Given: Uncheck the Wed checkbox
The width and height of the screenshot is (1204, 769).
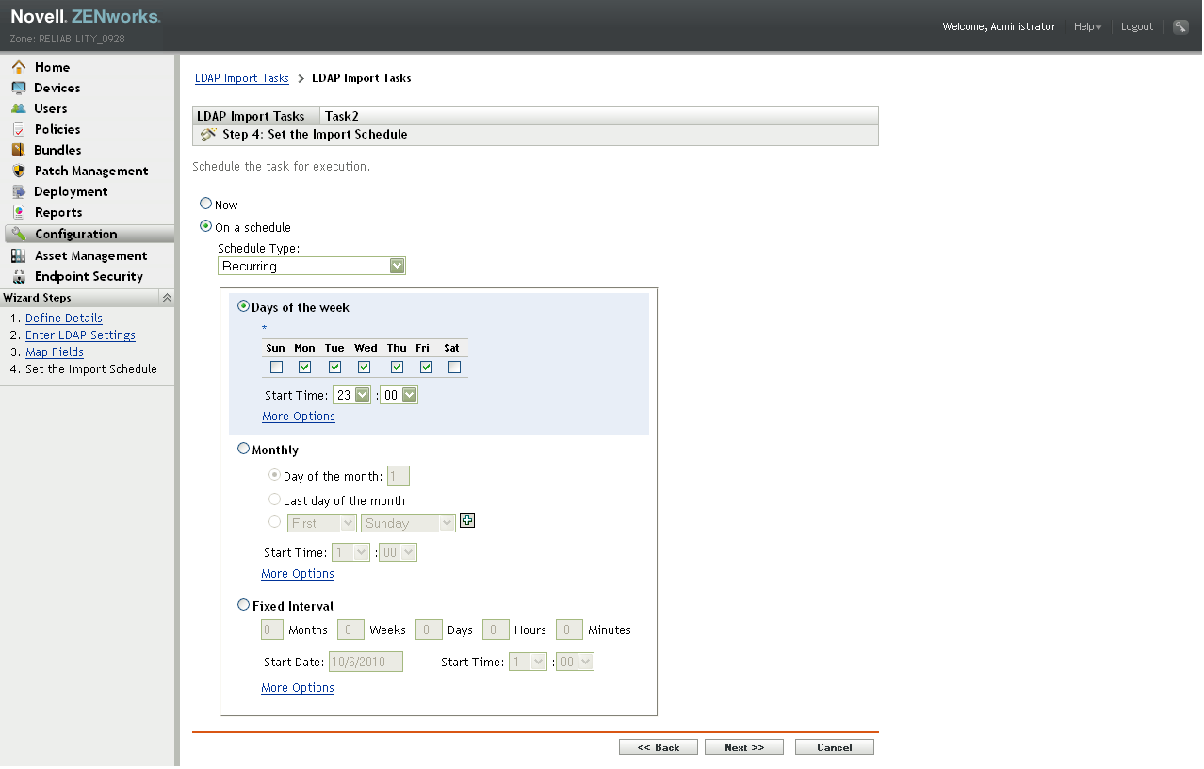Looking at the screenshot, I should (364, 367).
